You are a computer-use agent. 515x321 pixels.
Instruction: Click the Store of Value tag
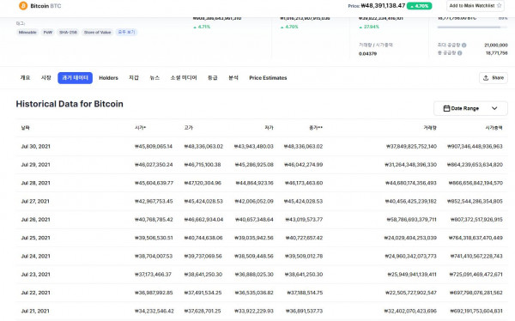pyautogui.click(x=98, y=33)
